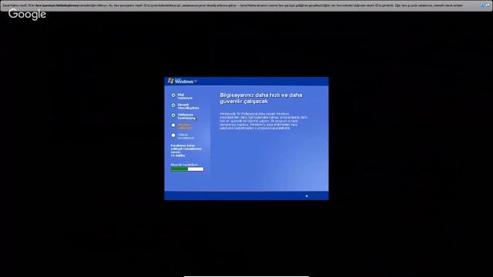Image resolution: width=493 pixels, height=277 pixels.
Task: Select the Dinamik Güncelleştirme step bullet
Action: coord(173,105)
